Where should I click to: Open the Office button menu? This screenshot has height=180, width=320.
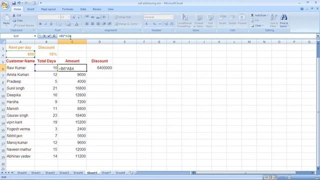pos(5,5)
